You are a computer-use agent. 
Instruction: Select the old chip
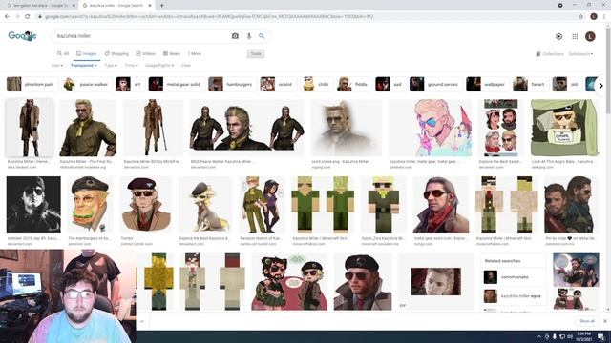pos(566,85)
